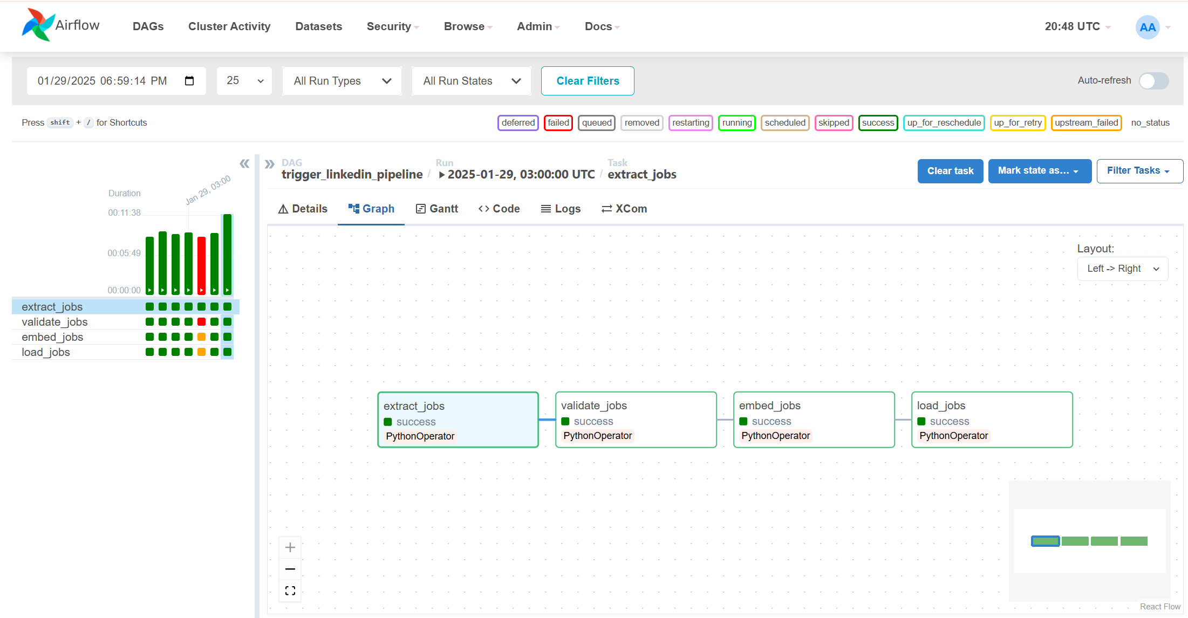Click the red failed run duration bar
The width and height of the screenshot is (1188, 618).
pyautogui.click(x=201, y=264)
